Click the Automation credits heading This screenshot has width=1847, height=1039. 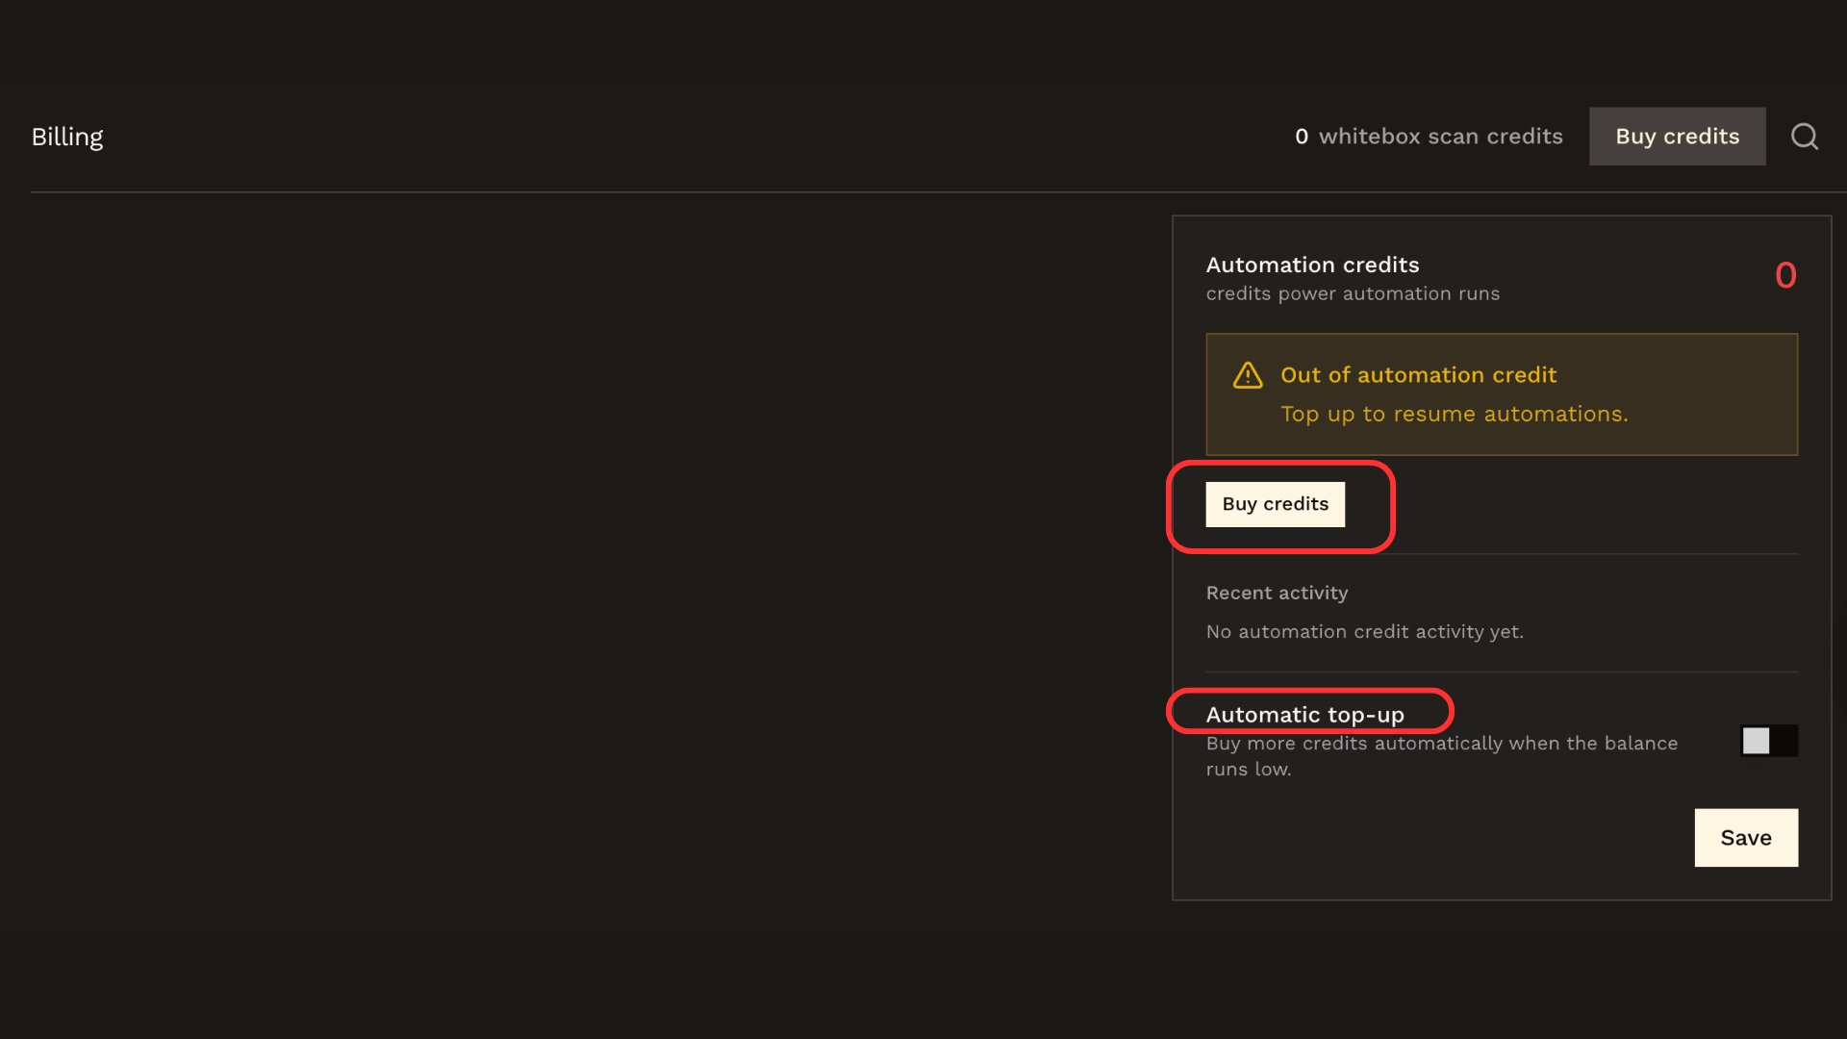click(1312, 265)
